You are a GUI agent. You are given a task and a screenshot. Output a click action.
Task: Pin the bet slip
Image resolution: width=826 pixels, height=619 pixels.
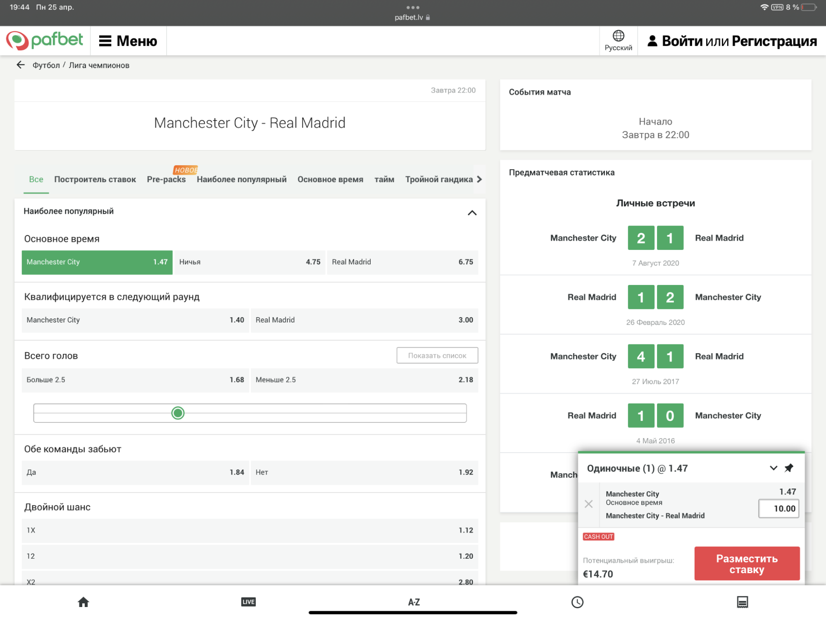(x=789, y=468)
